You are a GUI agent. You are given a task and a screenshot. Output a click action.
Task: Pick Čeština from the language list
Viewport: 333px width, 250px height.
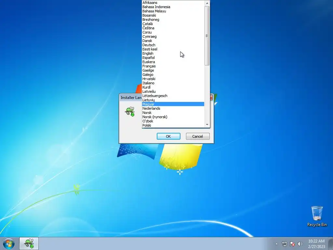tap(173, 28)
